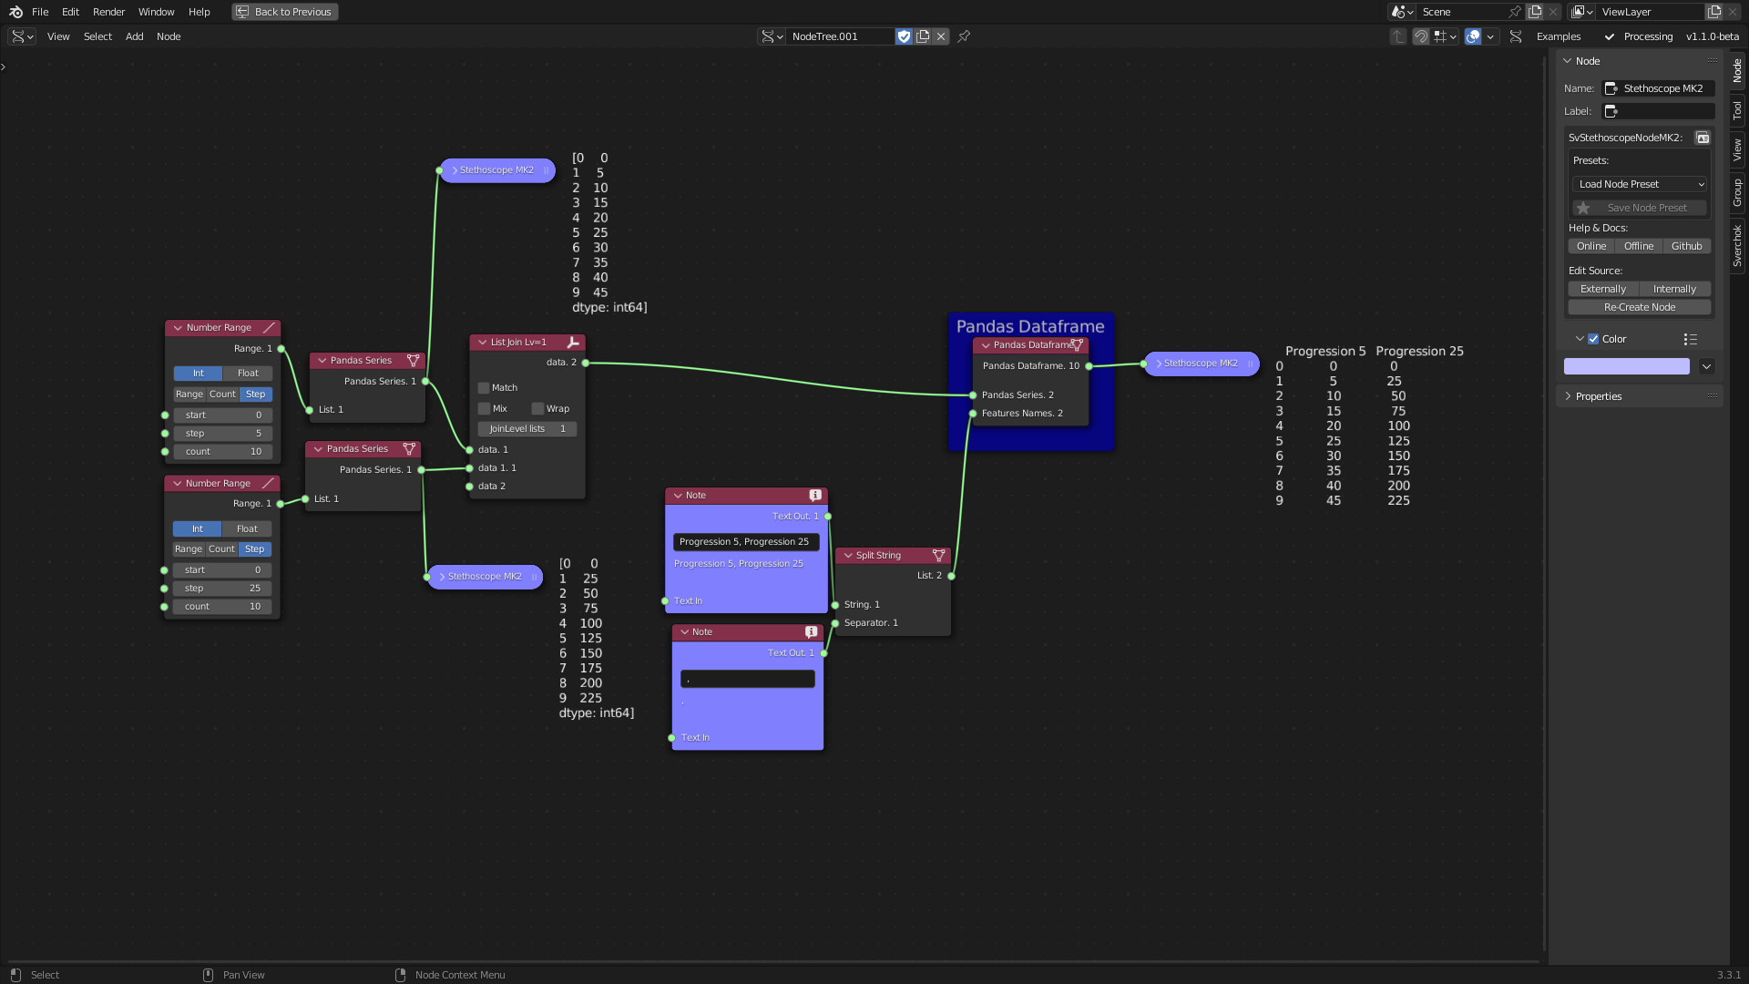This screenshot has width=1749, height=984.
Task: Click the Pandas Dataframe filter icon
Action: click(1078, 344)
